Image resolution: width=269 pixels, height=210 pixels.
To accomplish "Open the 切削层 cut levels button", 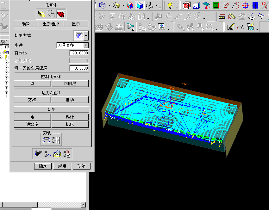I will pyautogui.click(x=70, y=83).
